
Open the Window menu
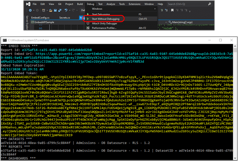(x=149, y=4)
